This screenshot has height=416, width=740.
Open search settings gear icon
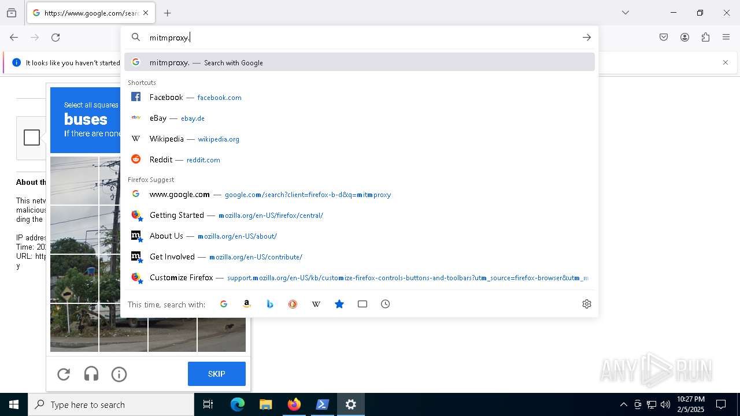coord(587,304)
